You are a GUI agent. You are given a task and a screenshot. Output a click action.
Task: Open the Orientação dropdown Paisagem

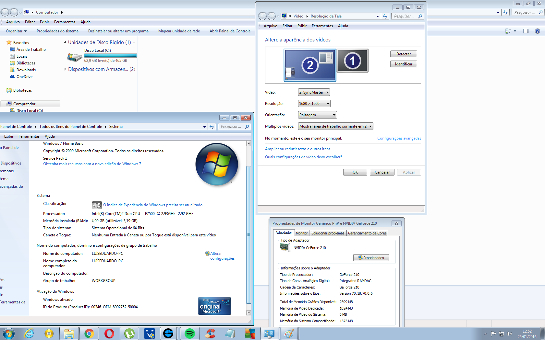pos(318,115)
